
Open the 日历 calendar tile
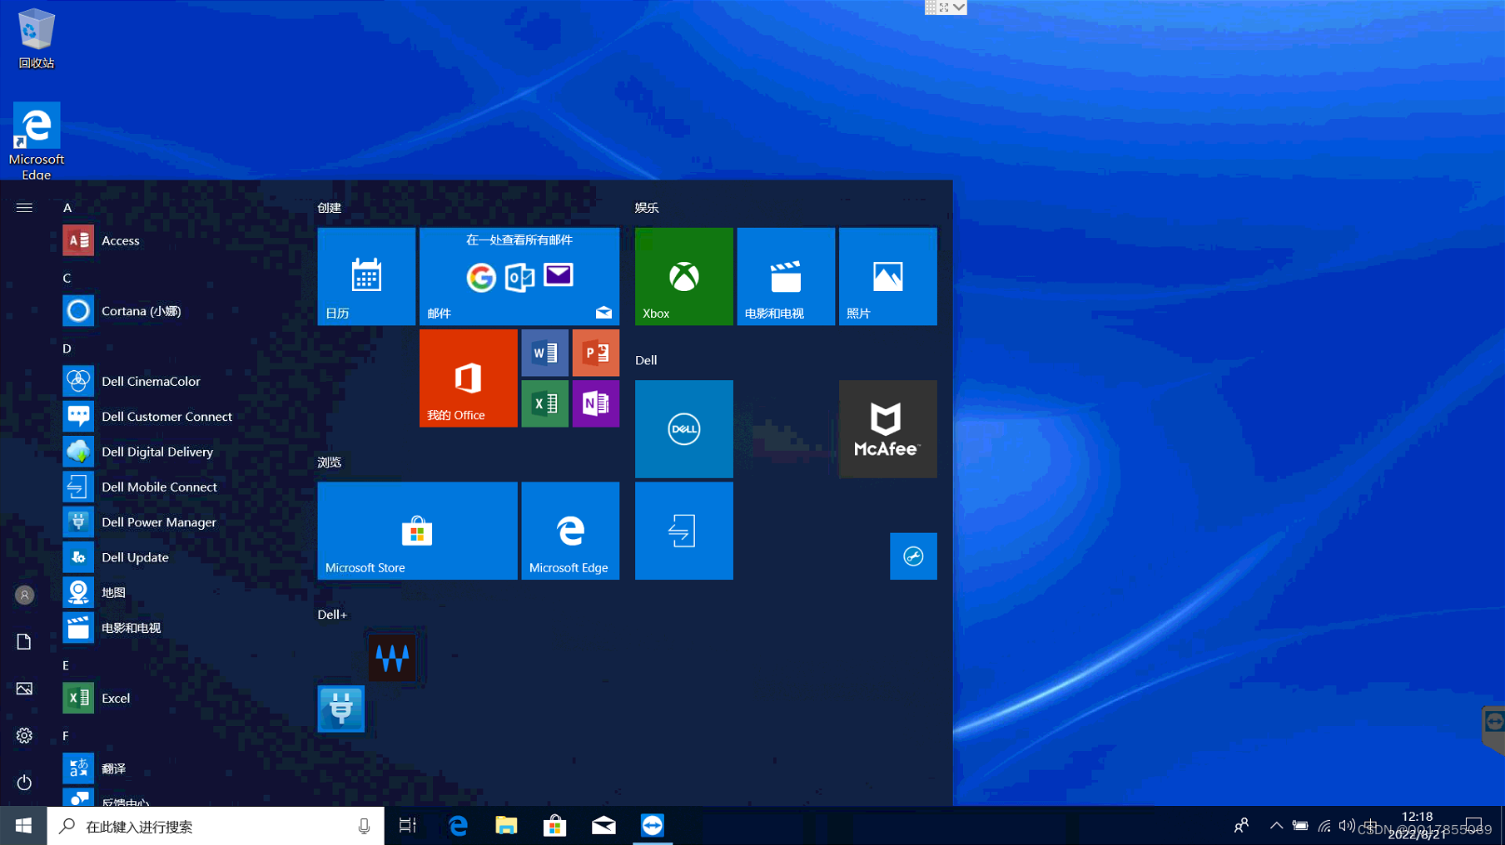point(366,276)
